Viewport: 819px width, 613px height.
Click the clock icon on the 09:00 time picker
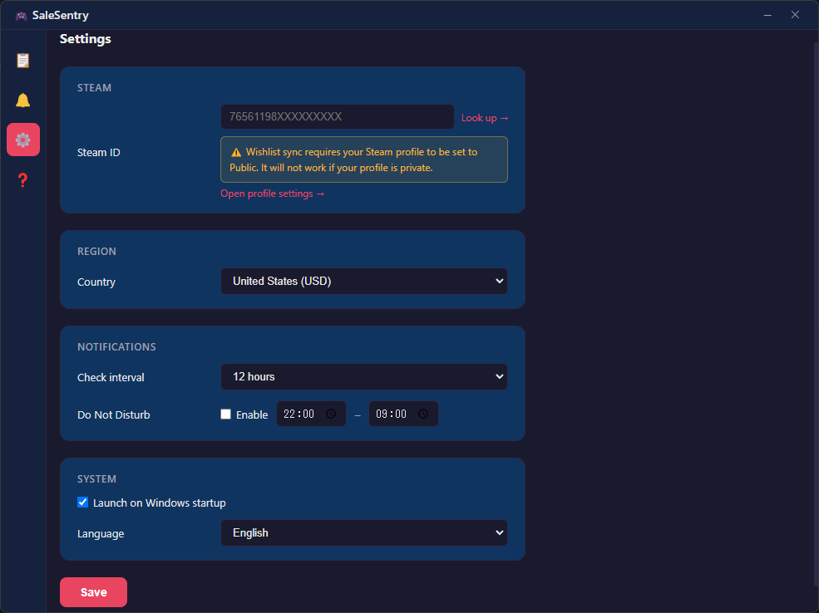424,414
